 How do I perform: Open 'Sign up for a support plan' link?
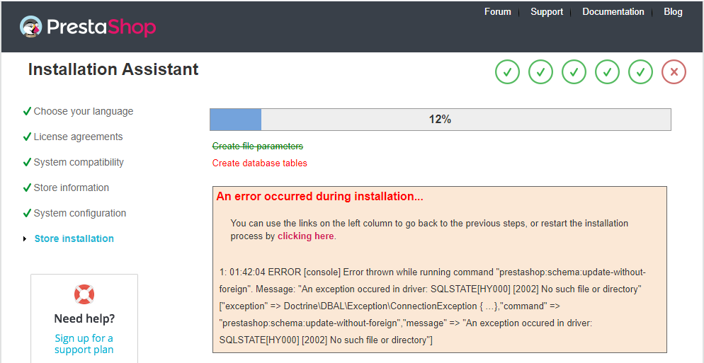click(84, 344)
